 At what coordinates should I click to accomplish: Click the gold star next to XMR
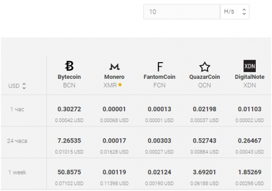(x=120, y=85)
